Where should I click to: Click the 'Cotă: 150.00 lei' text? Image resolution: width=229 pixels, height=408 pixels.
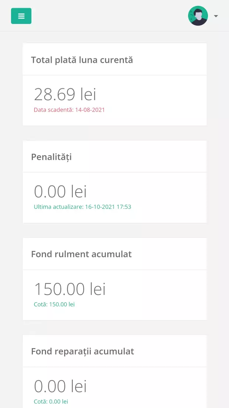point(54,305)
